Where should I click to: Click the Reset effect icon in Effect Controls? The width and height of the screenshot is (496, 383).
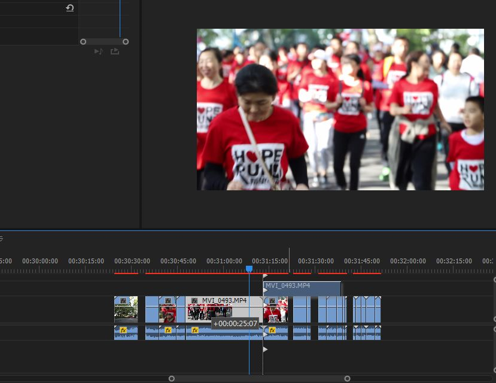coord(70,8)
